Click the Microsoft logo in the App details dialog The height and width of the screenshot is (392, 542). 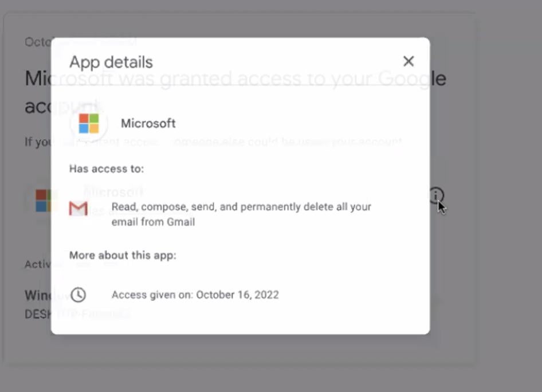[x=89, y=123]
